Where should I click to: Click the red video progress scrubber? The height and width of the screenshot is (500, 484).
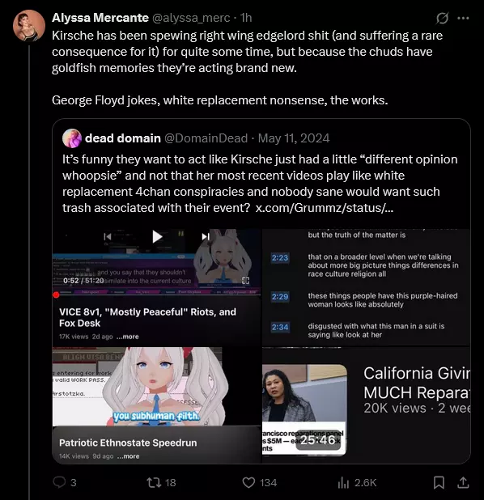(56, 294)
